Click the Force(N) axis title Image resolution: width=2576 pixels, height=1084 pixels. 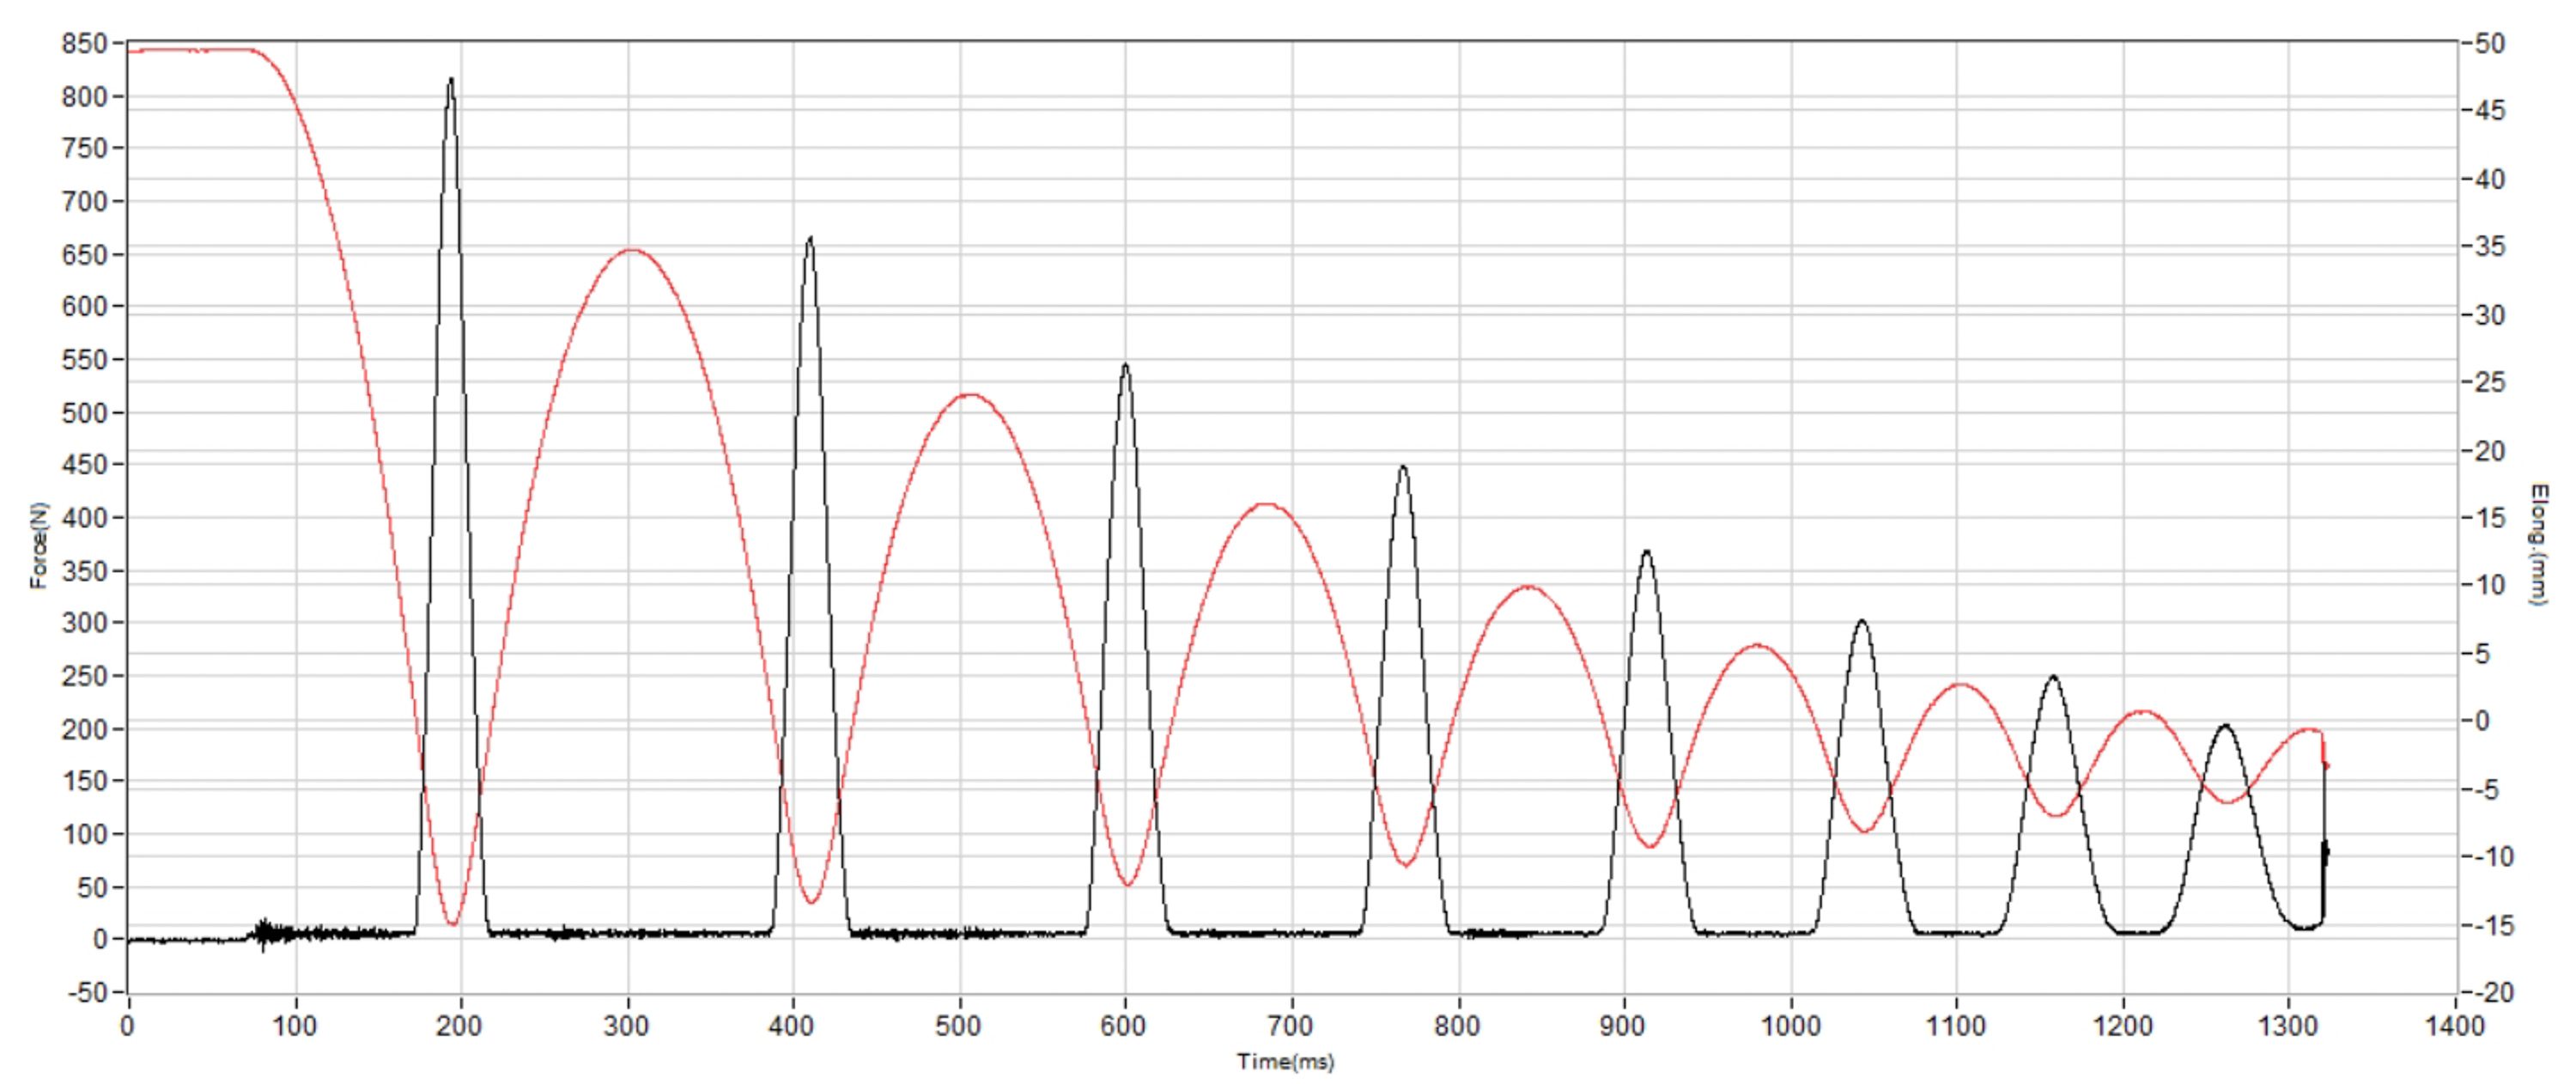click(38, 546)
